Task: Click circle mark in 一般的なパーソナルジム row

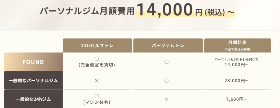Action: tap(167, 81)
